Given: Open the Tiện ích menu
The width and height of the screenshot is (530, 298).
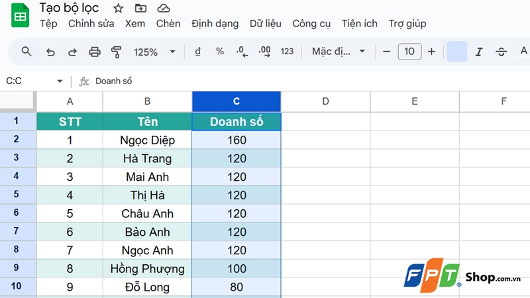Looking at the screenshot, I should 359,24.
